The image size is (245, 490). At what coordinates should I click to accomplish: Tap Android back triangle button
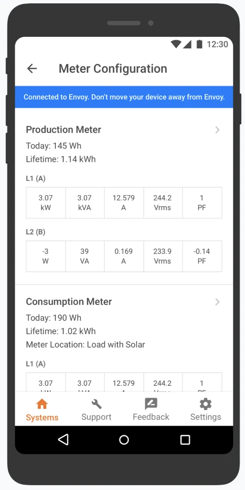[63, 440]
